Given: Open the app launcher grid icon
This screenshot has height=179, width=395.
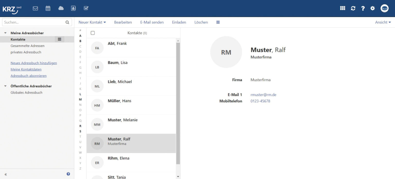Looking at the screenshot, I should click(x=343, y=8).
